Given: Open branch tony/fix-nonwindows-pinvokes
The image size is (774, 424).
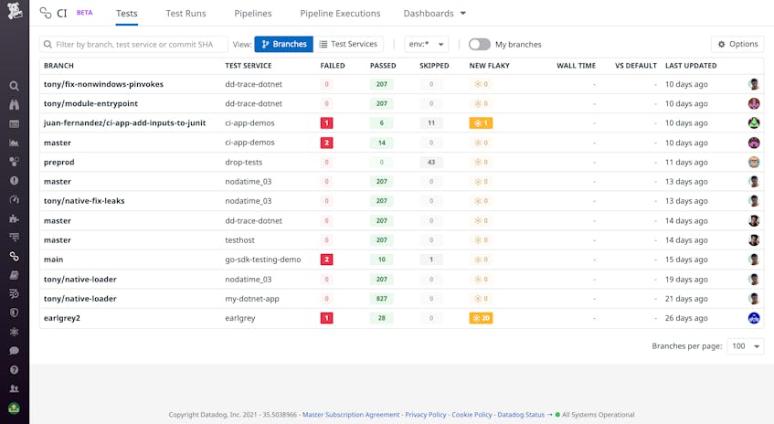Looking at the screenshot, I should pos(103,84).
